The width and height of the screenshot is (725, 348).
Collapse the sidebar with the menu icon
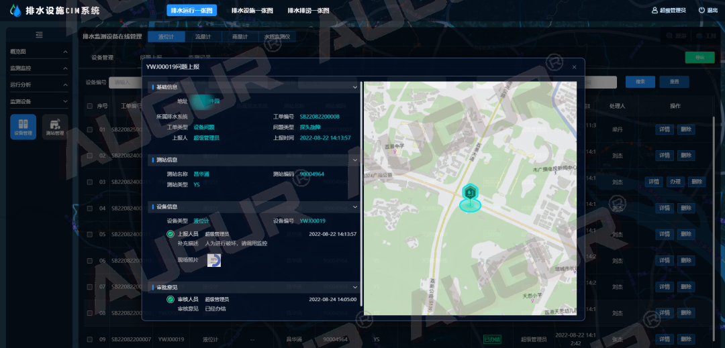pyautogui.click(x=39, y=35)
